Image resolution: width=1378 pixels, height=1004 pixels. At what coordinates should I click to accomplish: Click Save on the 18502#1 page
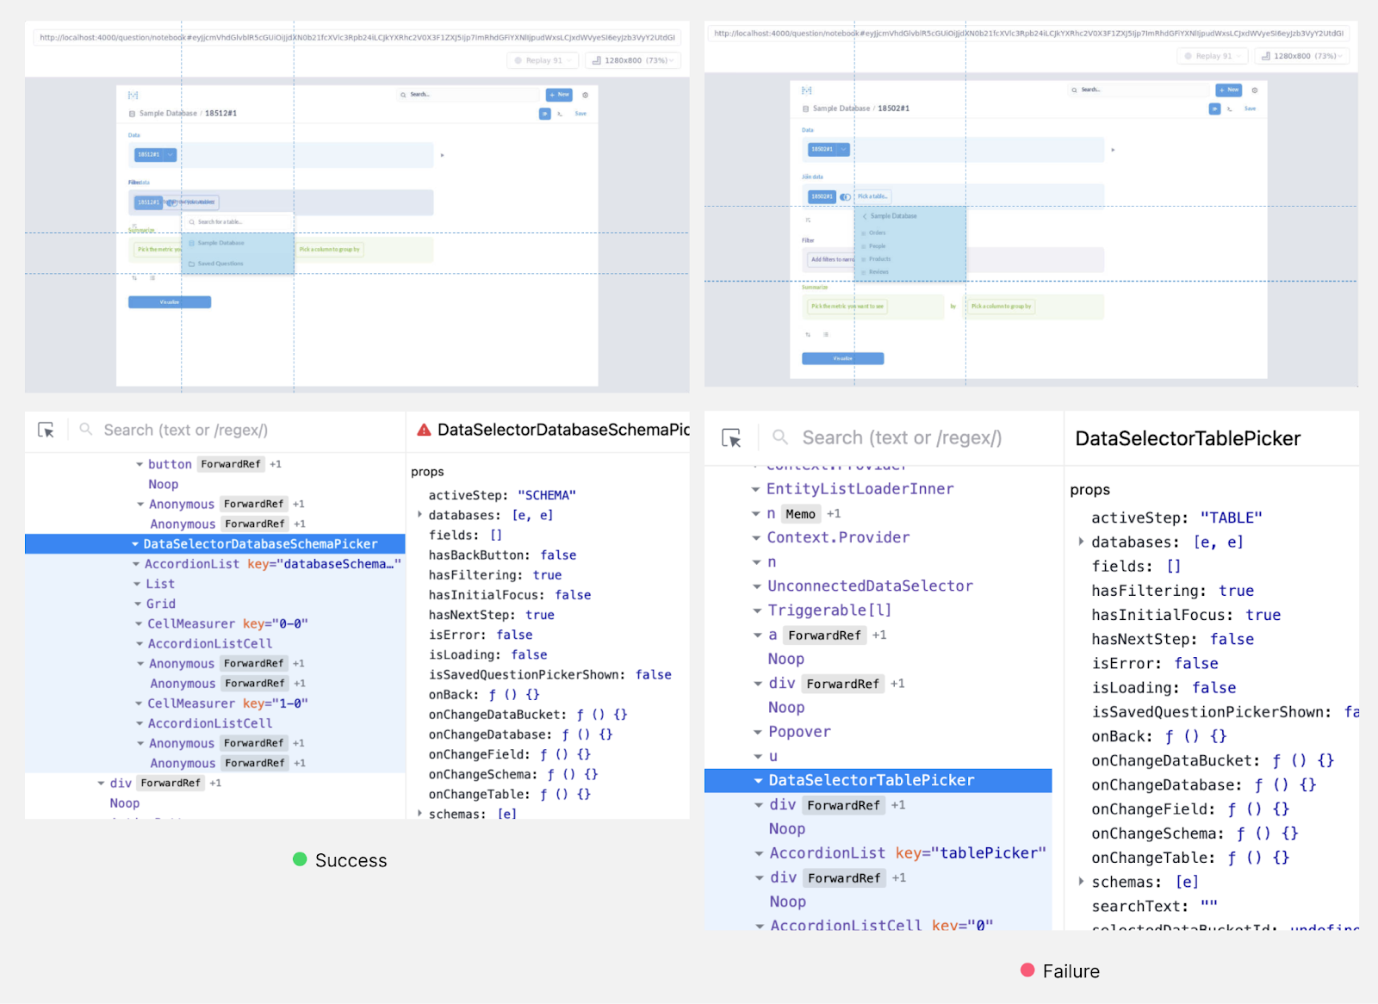[1251, 108]
